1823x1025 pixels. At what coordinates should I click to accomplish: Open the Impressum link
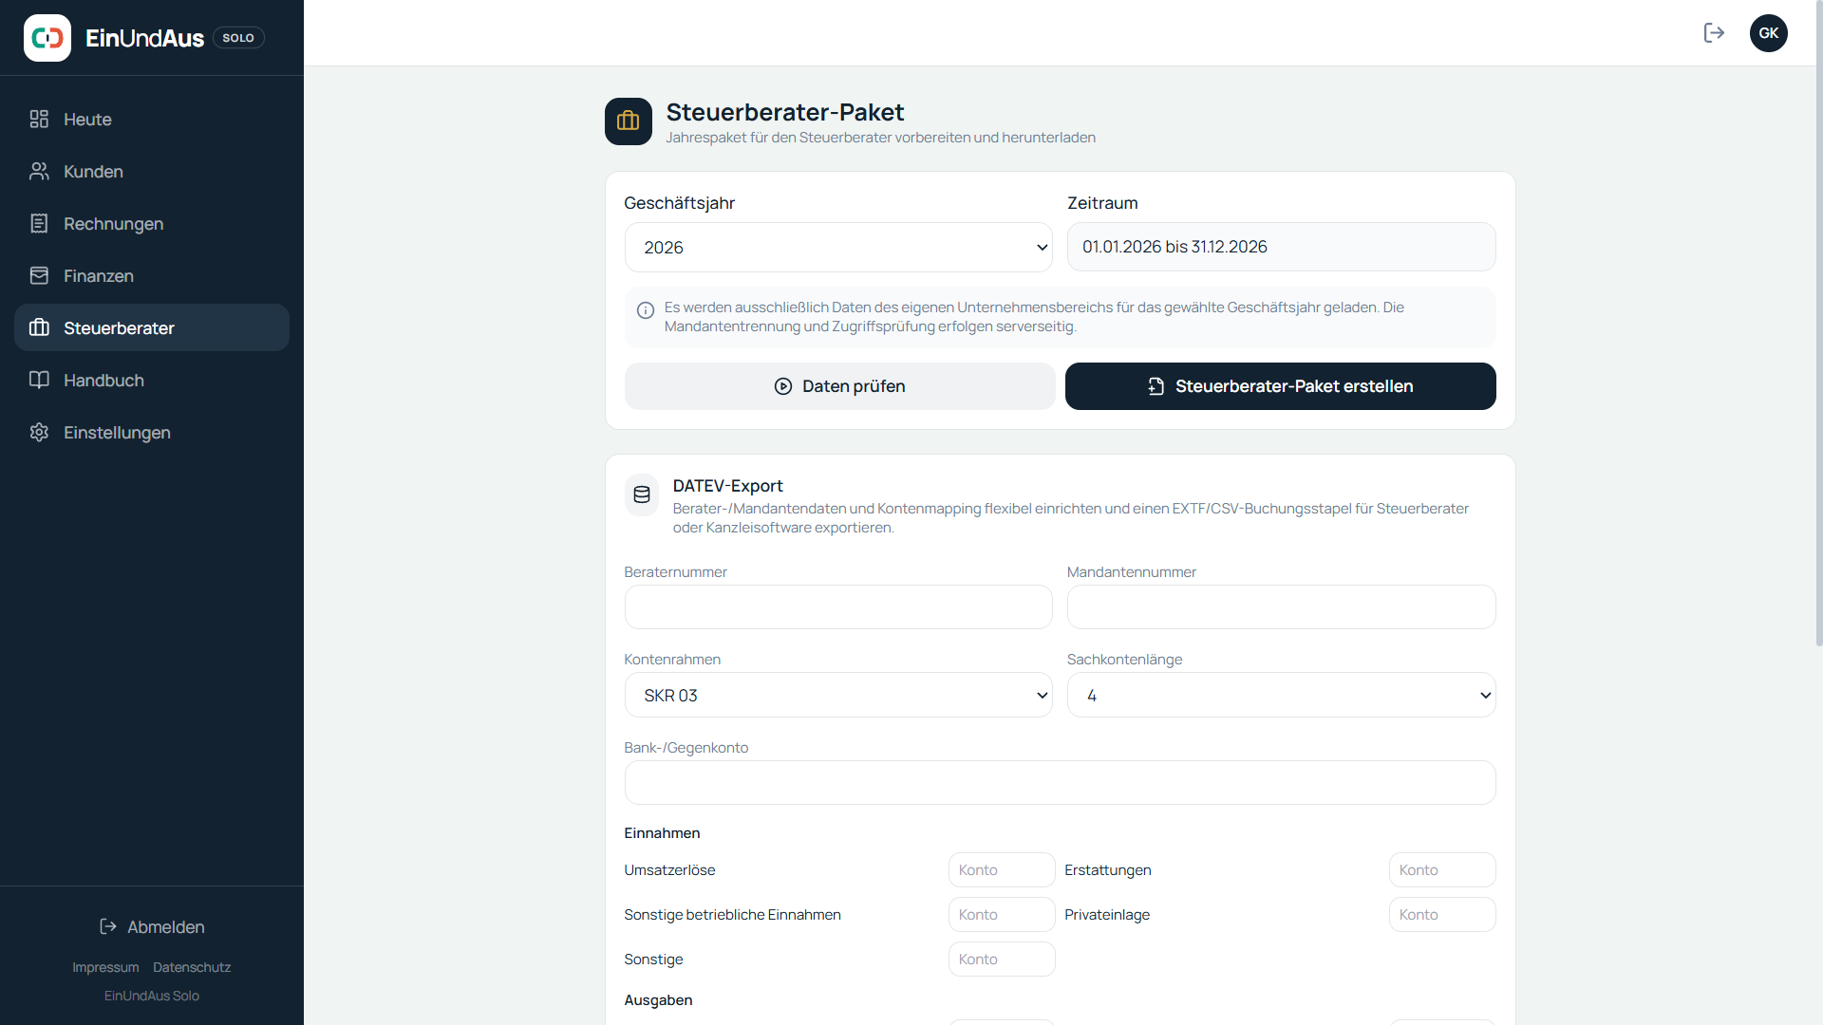(105, 967)
